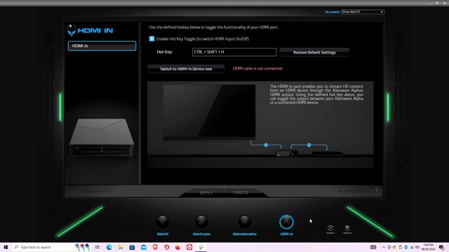Open the taskbar clock and date
The width and height of the screenshot is (449, 252).
pos(428,247)
